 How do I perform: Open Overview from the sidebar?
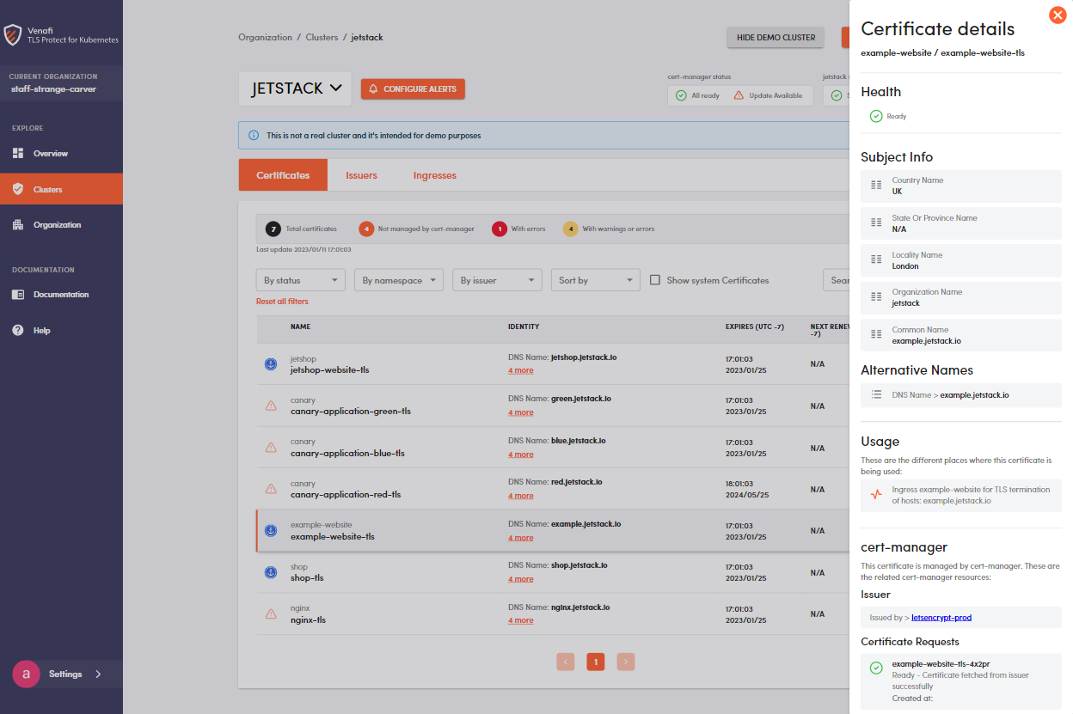click(x=50, y=154)
